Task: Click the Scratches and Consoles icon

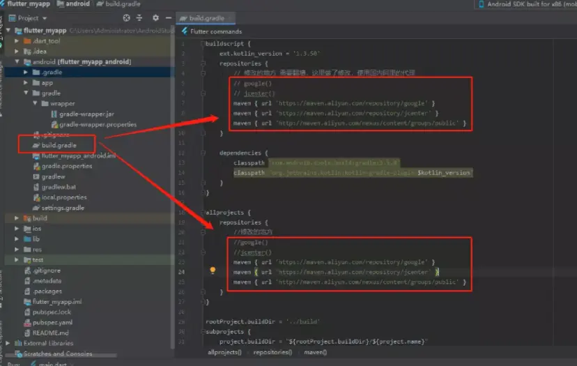Action: coord(18,354)
